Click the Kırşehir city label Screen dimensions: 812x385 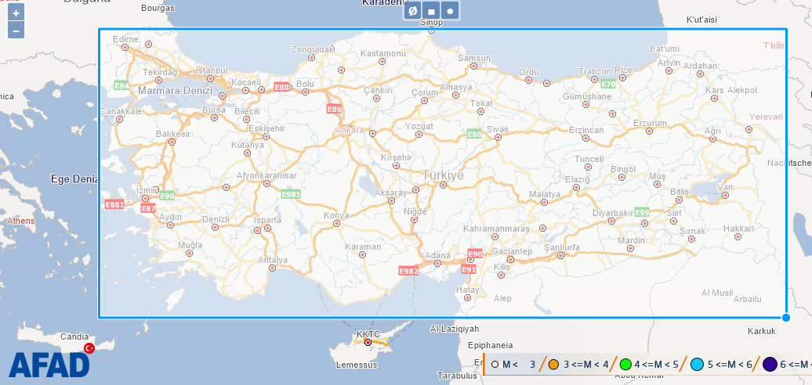[396, 157]
